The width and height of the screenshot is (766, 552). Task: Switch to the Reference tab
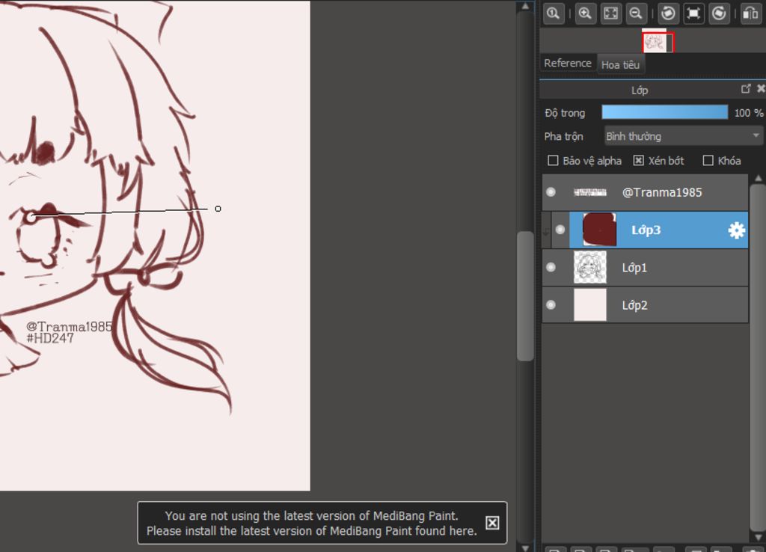coord(568,63)
